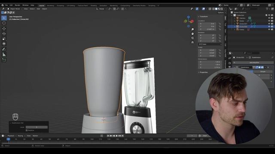
Task: Toggle visibility of Circle object
Action: pos(269,21)
